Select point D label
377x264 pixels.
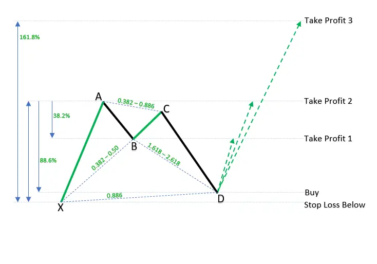(x=221, y=199)
